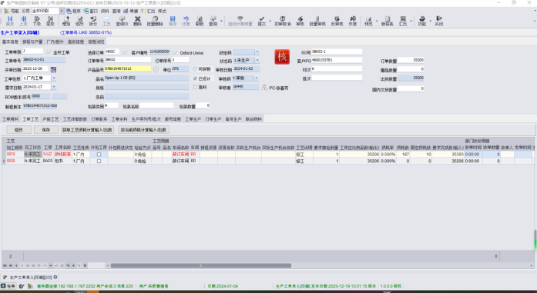Screen dimensions: 537x293
Task: Click the 作废 (Void) toolbar icon
Action: click(x=352, y=21)
